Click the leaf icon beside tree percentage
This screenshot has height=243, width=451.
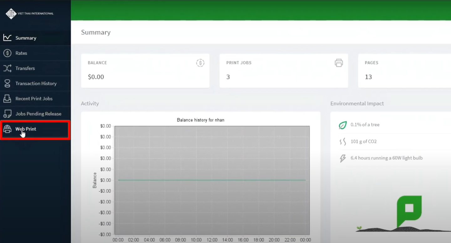click(343, 125)
